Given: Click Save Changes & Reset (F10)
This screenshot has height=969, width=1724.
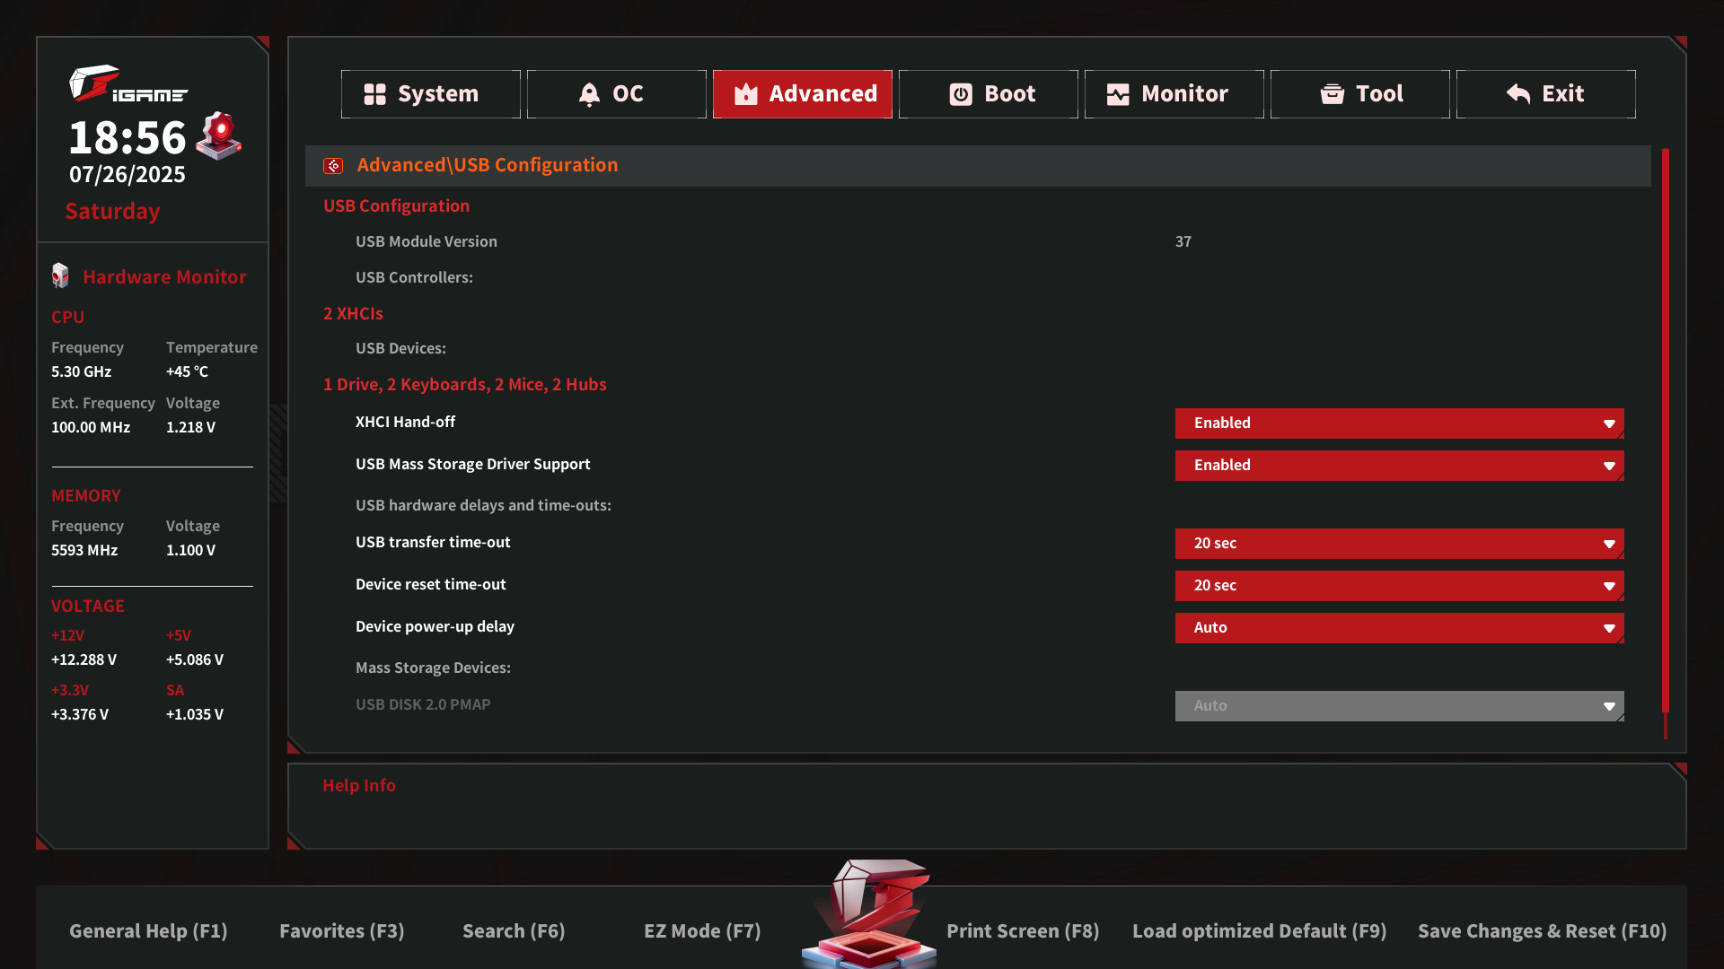Looking at the screenshot, I should pyautogui.click(x=1542, y=931).
